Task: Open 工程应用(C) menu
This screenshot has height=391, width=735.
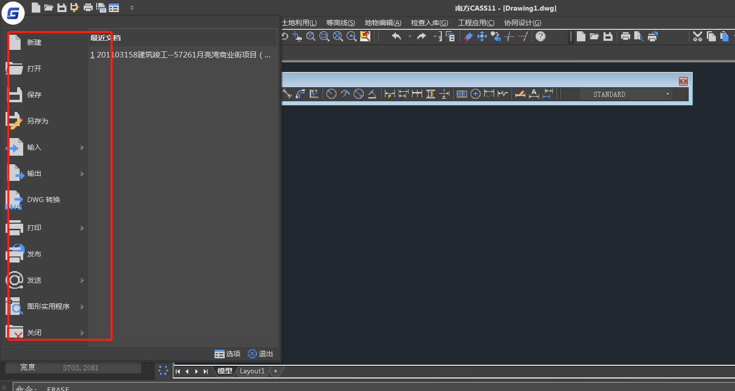Action: [476, 23]
